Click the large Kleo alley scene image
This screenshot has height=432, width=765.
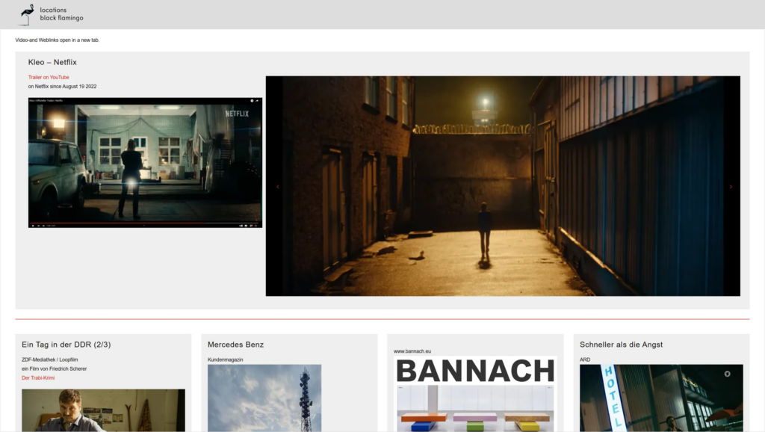[x=503, y=186]
